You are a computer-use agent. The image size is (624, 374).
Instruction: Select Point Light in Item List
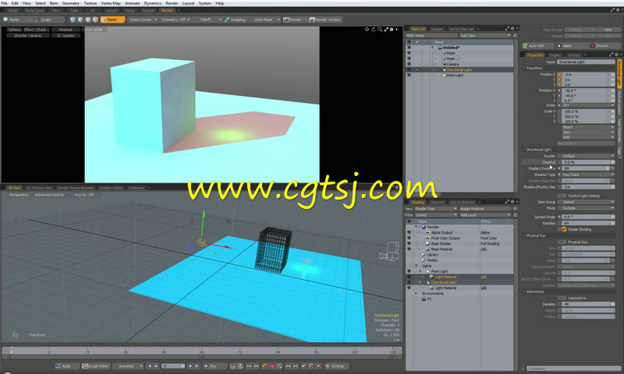tap(455, 75)
